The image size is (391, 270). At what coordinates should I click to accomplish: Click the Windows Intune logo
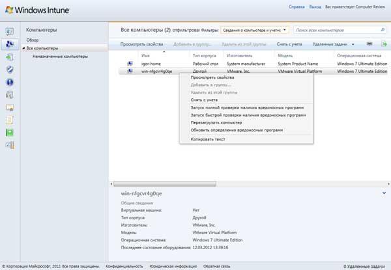[x=37, y=10]
